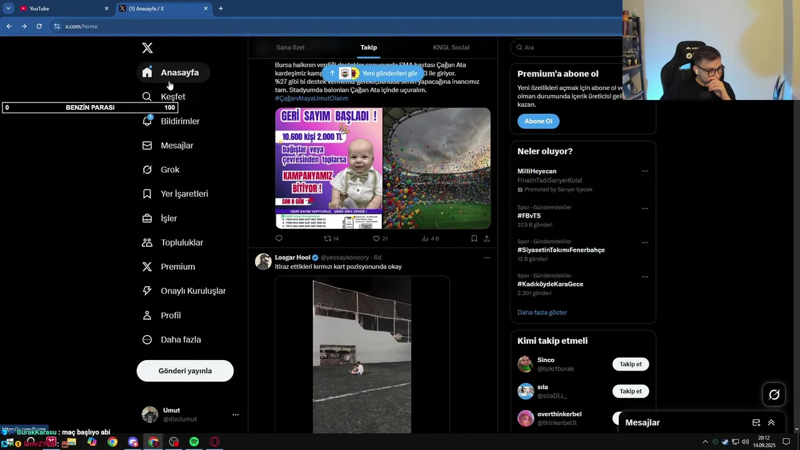Open the Steam tray icon

(725, 442)
